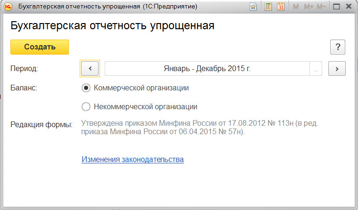Click the Редакция формы description text
358x210 pixels.
click(200, 128)
